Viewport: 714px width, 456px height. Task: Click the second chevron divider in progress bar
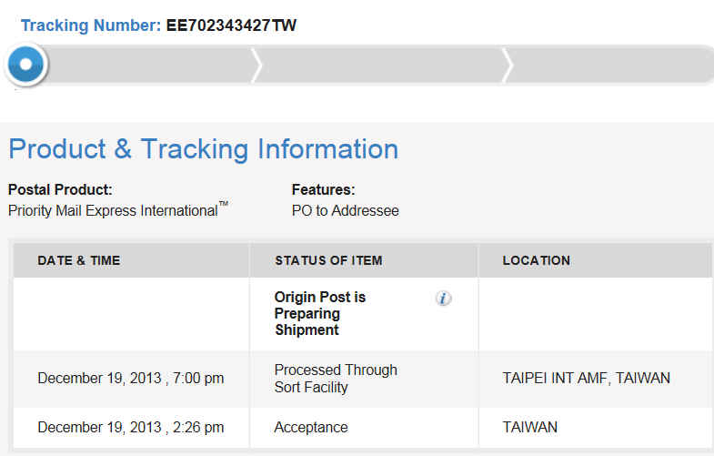point(508,66)
